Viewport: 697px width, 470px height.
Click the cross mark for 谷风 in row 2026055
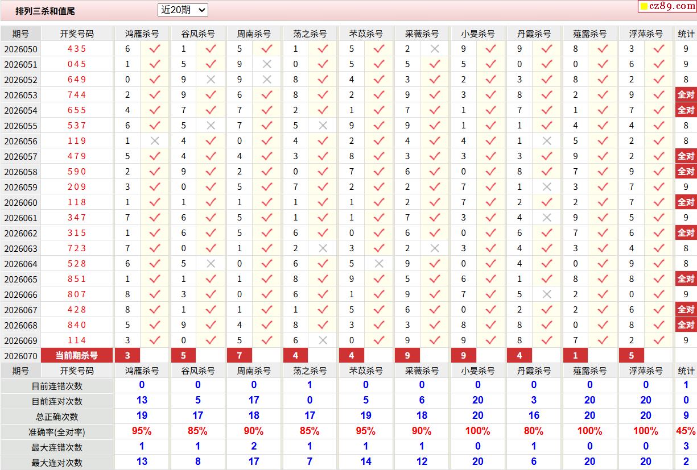tap(211, 126)
